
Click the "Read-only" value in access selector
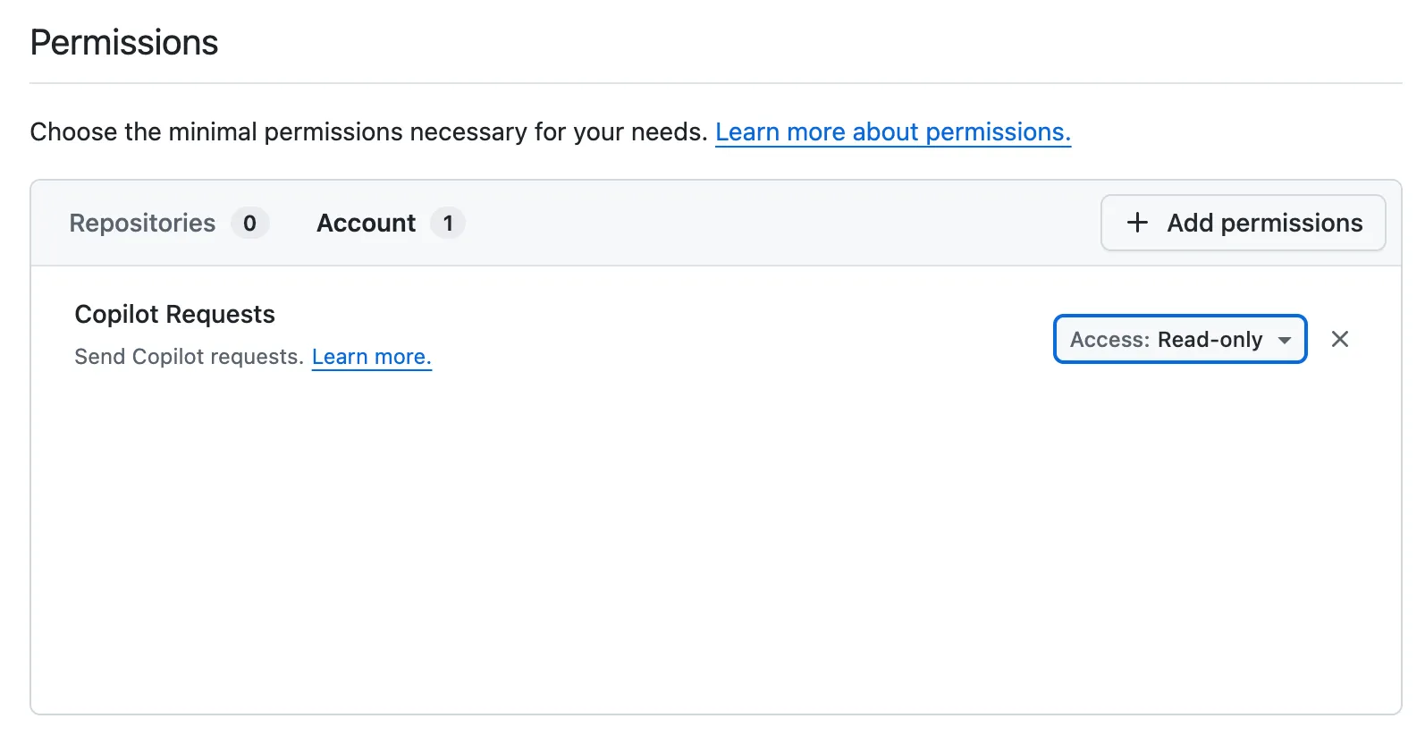(x=1210, y=340)
